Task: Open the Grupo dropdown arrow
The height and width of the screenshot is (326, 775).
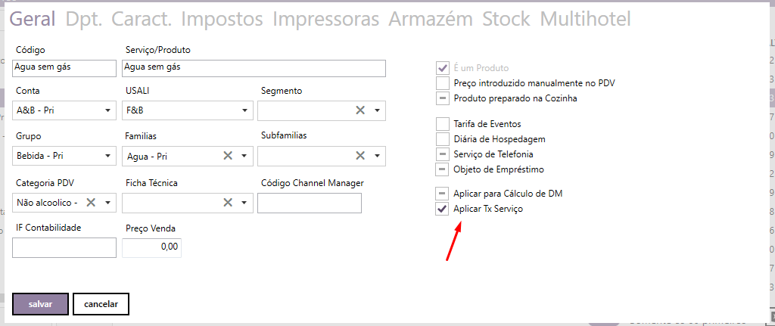Action: pyautogui.click(x=108, y=157)
